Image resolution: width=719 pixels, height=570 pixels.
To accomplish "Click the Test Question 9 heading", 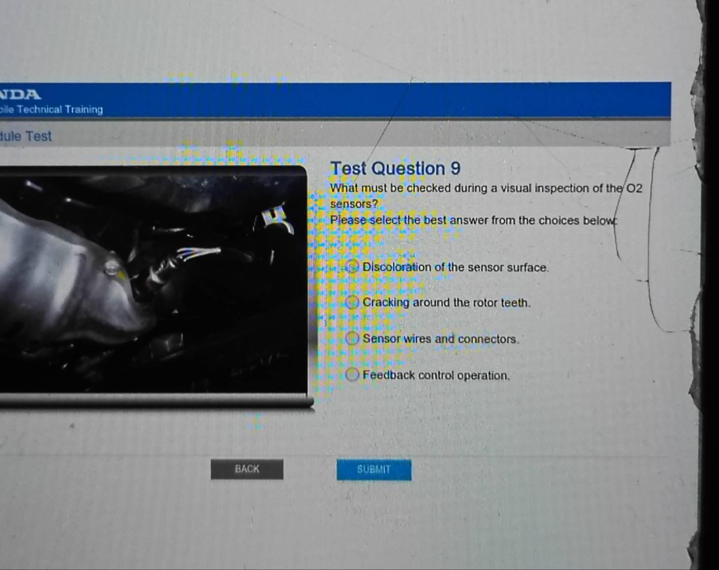I will [x=395, y=168].
